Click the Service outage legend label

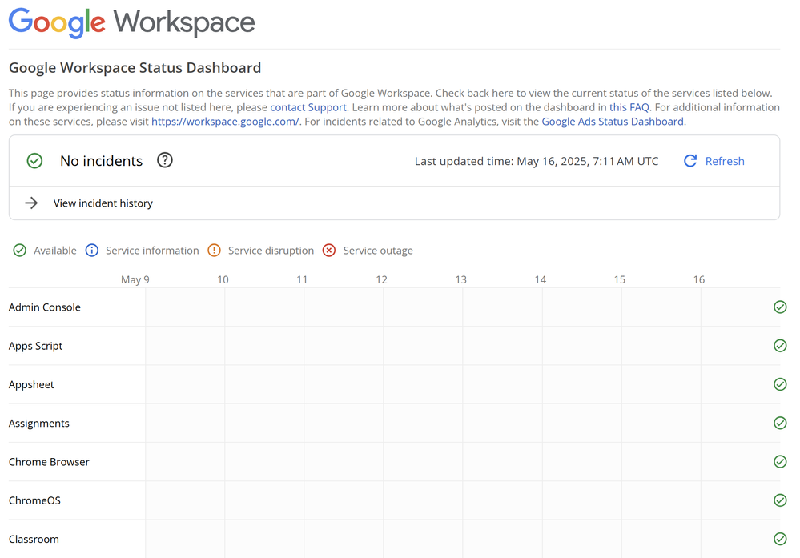pyautogui.click(x=378, y=251)
